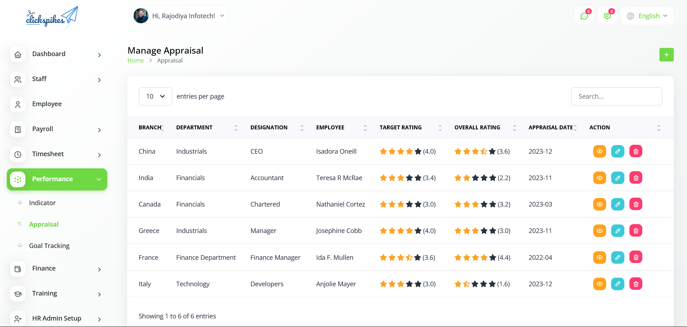
Task: Click the green add appraisal plus button
Action: click(666, 55)
